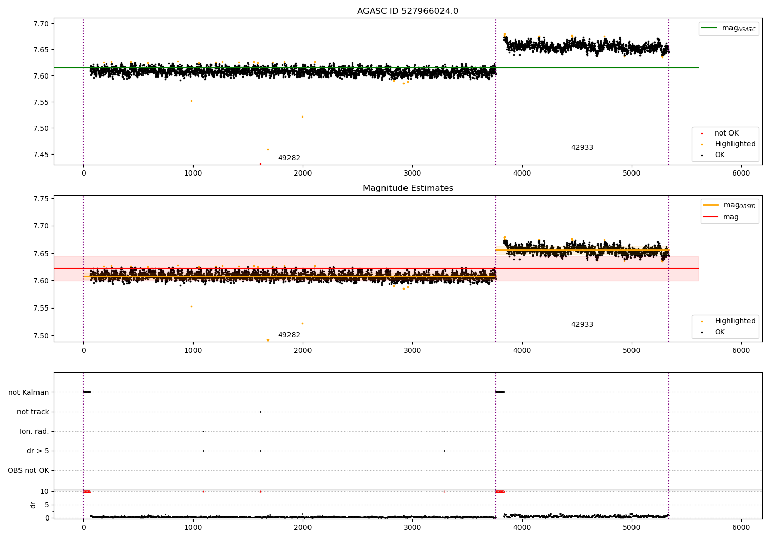Click the '5' tick on the dr axis
Viewport: 770px width, 539px height.
[x=47, y=505]
